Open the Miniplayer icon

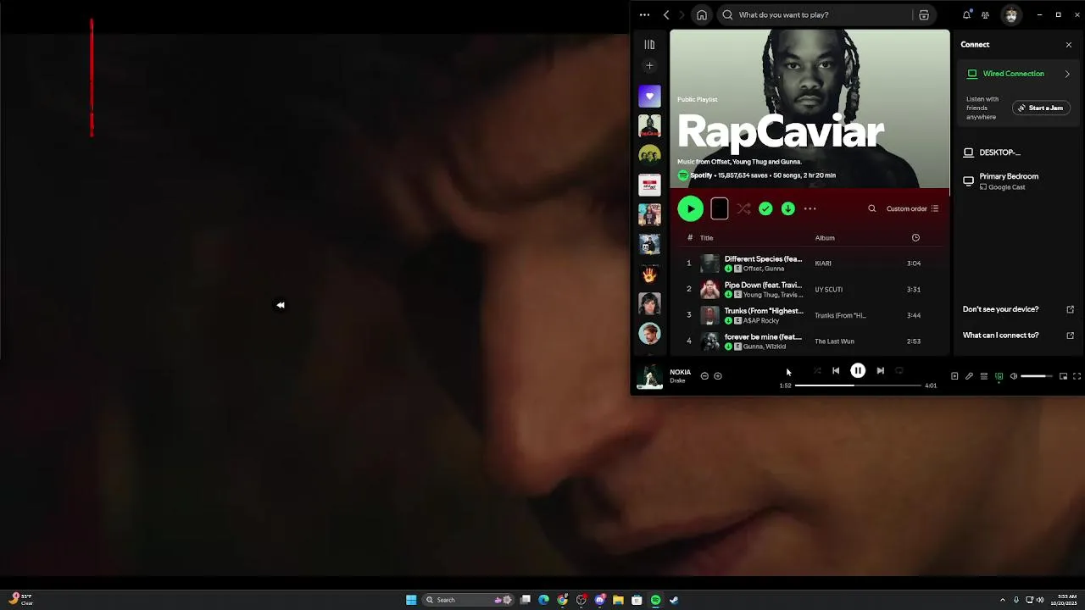(x=1063, y=376)
